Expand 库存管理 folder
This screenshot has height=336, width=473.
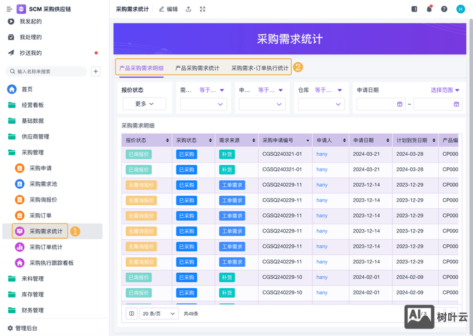33,294
